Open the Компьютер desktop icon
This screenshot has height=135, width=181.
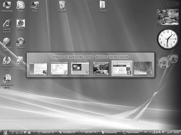point(7,5)
